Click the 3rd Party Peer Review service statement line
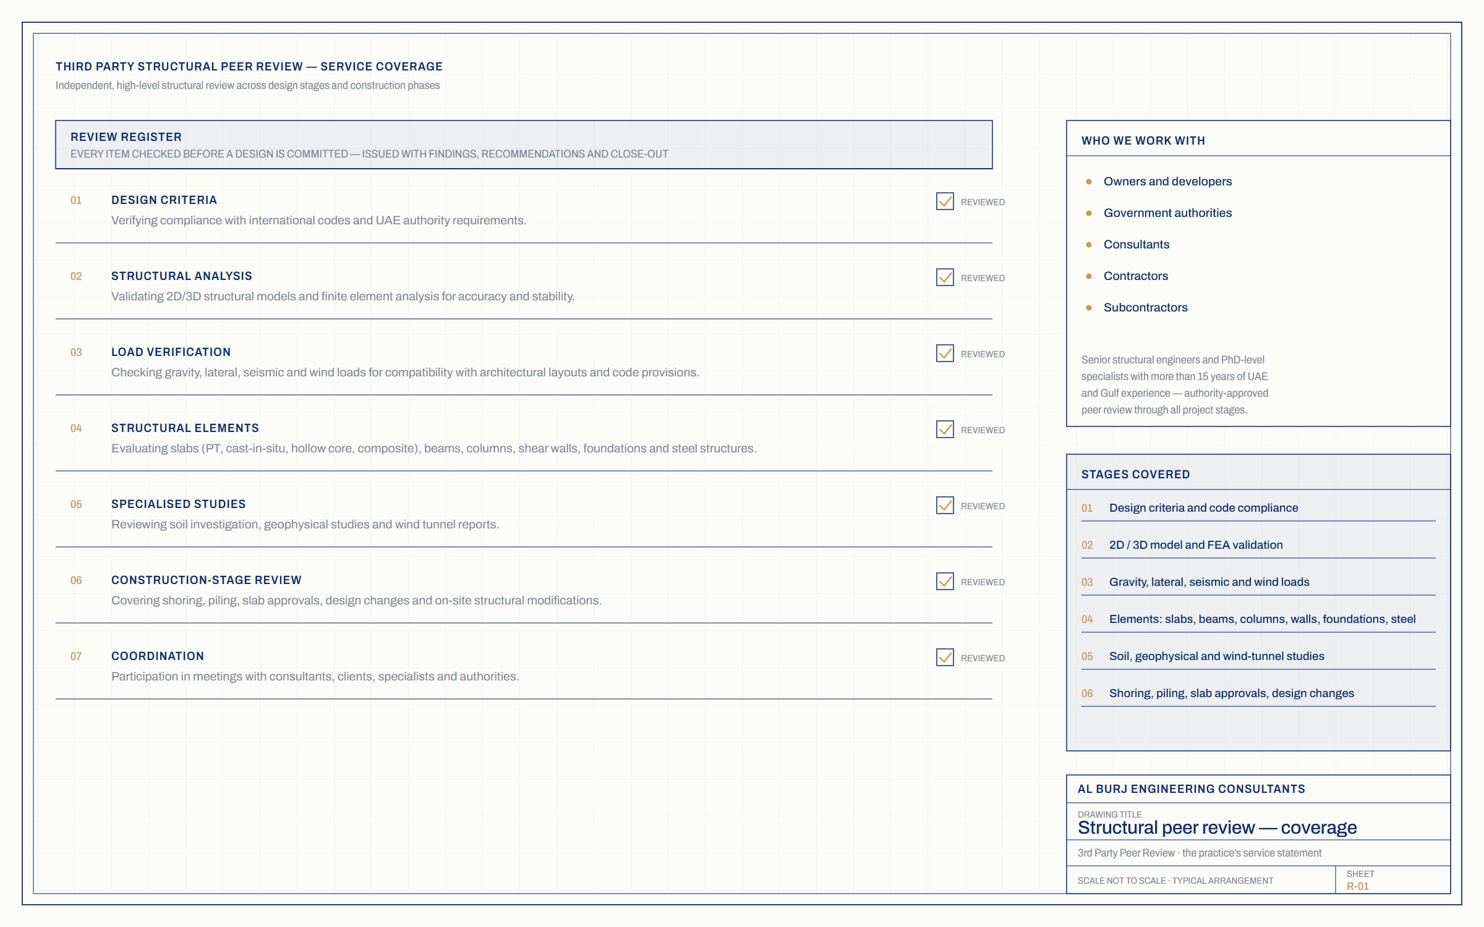The height and width of the screenshot is (927, 1484). (x=1199, y=853)
